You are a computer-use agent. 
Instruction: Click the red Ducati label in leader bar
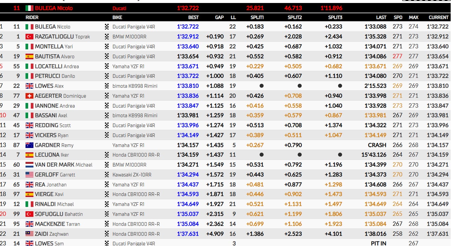(x=119, y=8)
